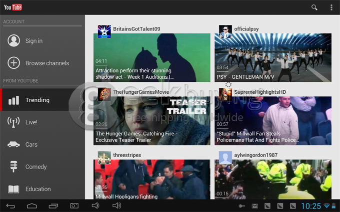The height and width of the screenshot is (212, 340).
Task: Open the three-dot overflow menu
Action: [331, 7]
